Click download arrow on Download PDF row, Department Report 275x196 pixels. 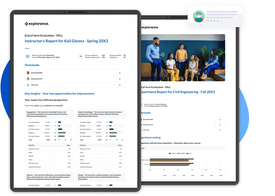pos(220,120)
